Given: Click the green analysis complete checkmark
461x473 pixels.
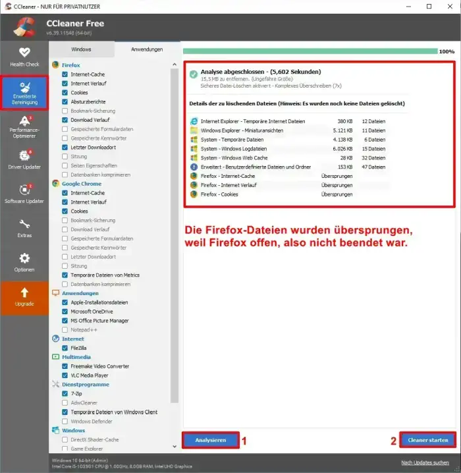Looking at the screenshot, I should pos(194,74).
